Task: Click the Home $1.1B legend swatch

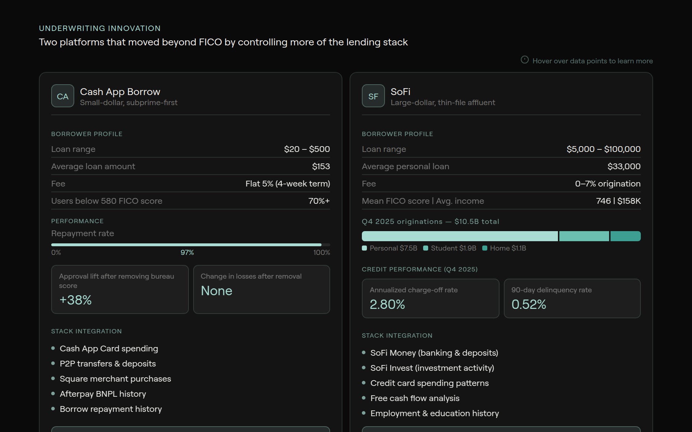Action: (485, 248)
